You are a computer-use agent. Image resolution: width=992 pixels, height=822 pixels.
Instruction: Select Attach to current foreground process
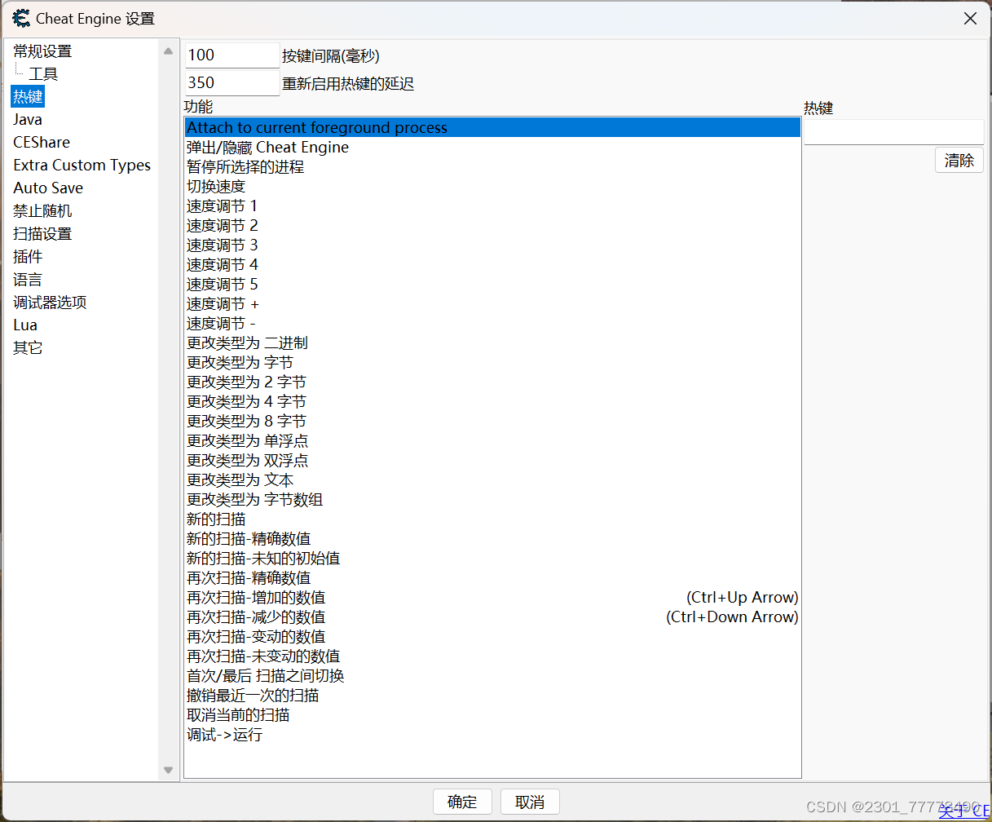click(492, 128)
